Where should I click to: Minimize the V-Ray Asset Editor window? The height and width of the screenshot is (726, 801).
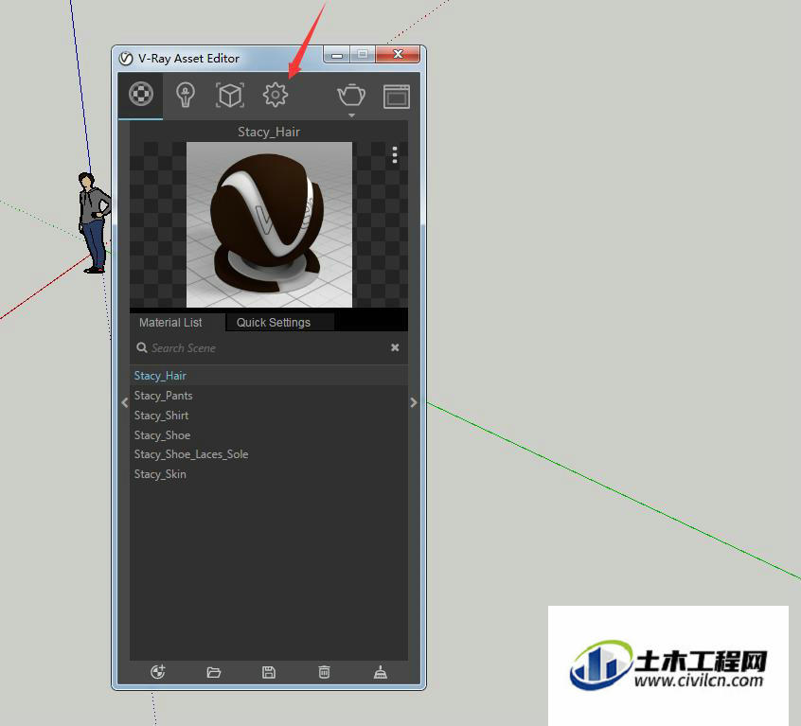point(337,55)
